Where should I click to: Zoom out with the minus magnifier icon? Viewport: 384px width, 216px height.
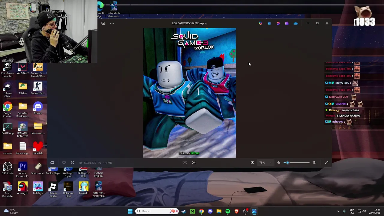tap(279, 163)
